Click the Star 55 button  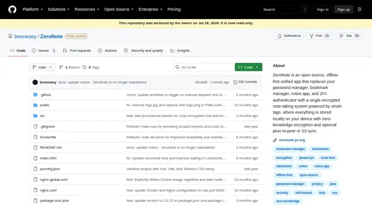click(350, 36)
